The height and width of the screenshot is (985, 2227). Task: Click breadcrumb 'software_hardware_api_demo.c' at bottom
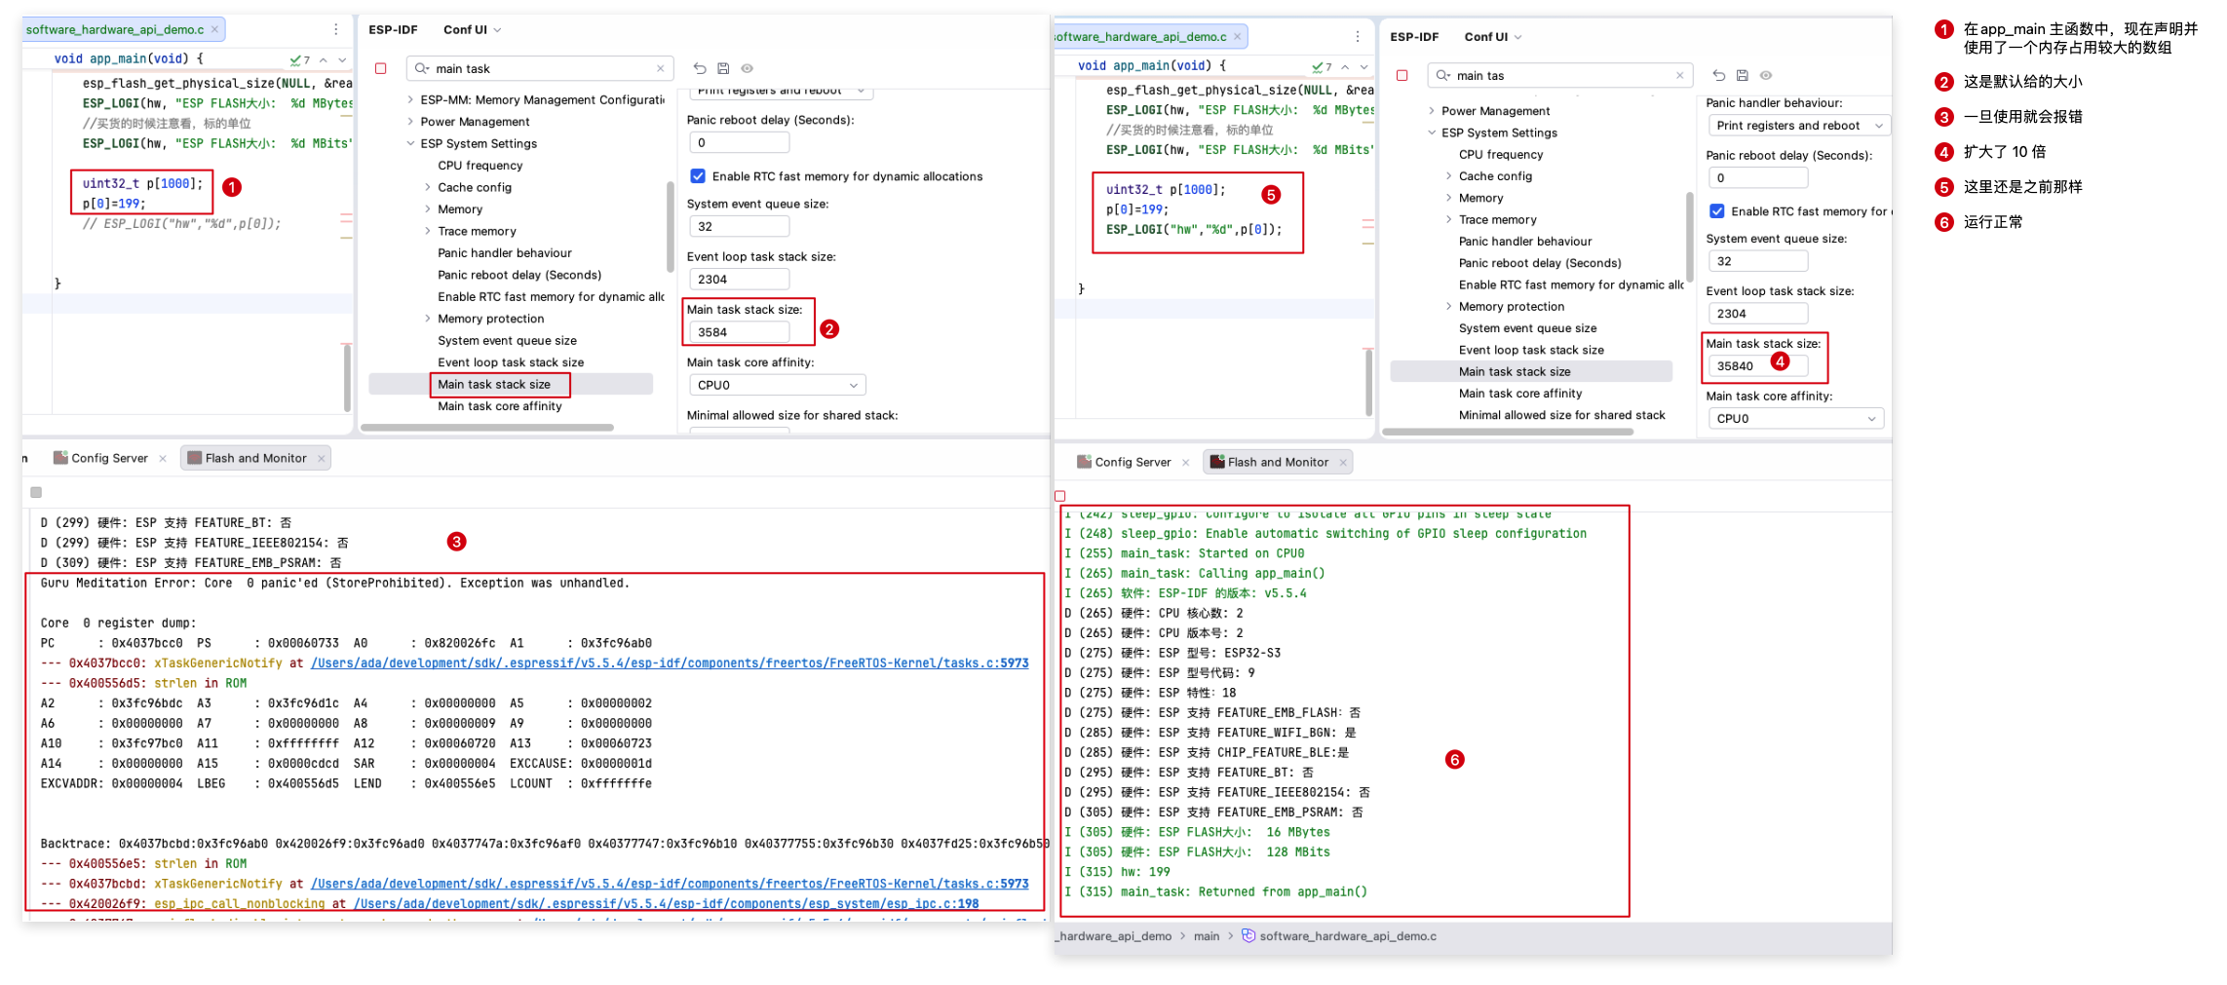(1348, 935)
